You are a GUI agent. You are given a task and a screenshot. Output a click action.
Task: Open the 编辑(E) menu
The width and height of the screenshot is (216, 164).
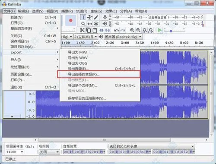(x=23, y=11)
